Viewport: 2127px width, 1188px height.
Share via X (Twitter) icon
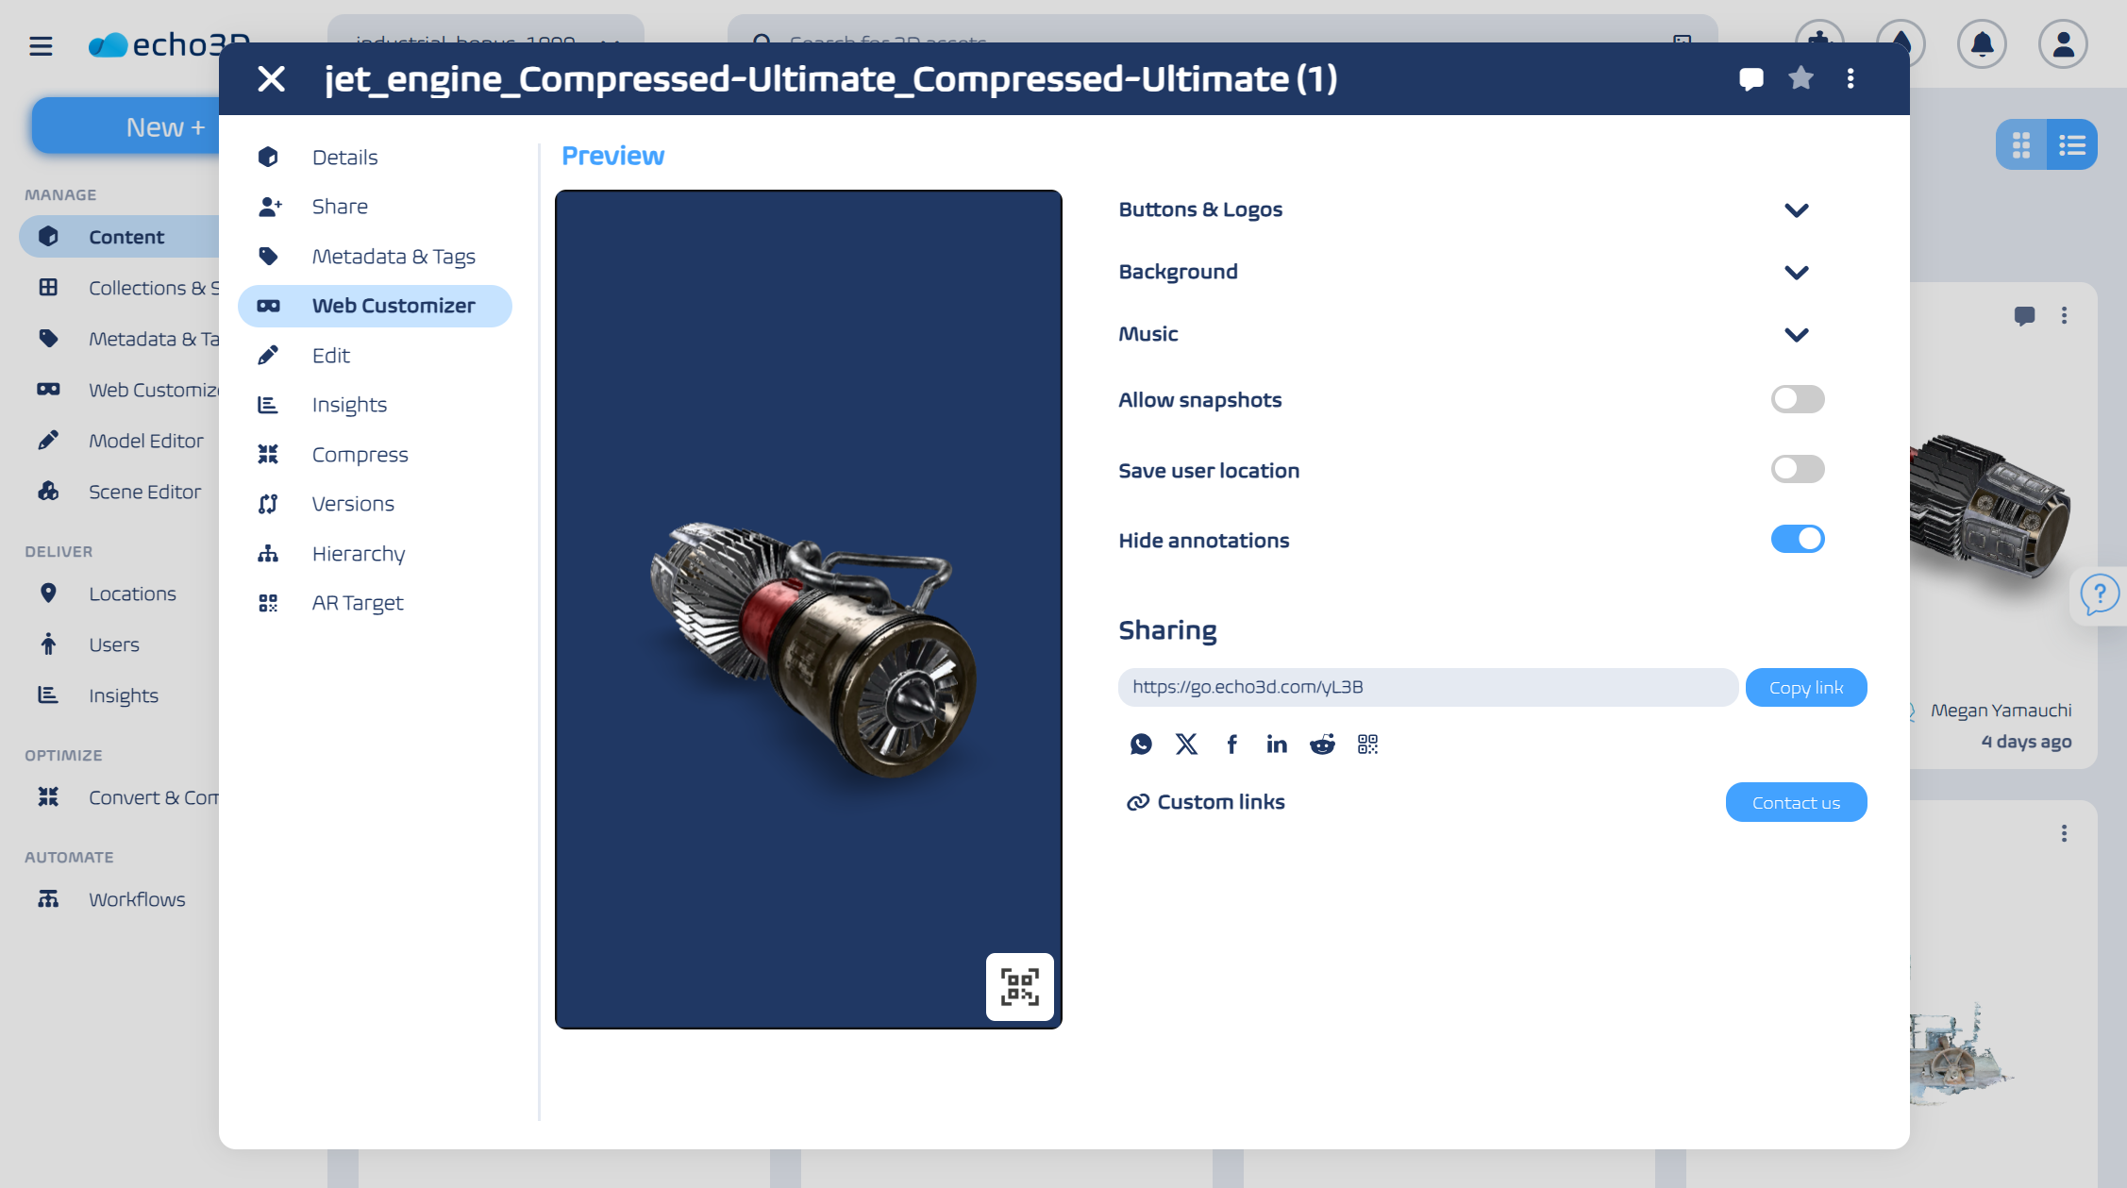1186,745
